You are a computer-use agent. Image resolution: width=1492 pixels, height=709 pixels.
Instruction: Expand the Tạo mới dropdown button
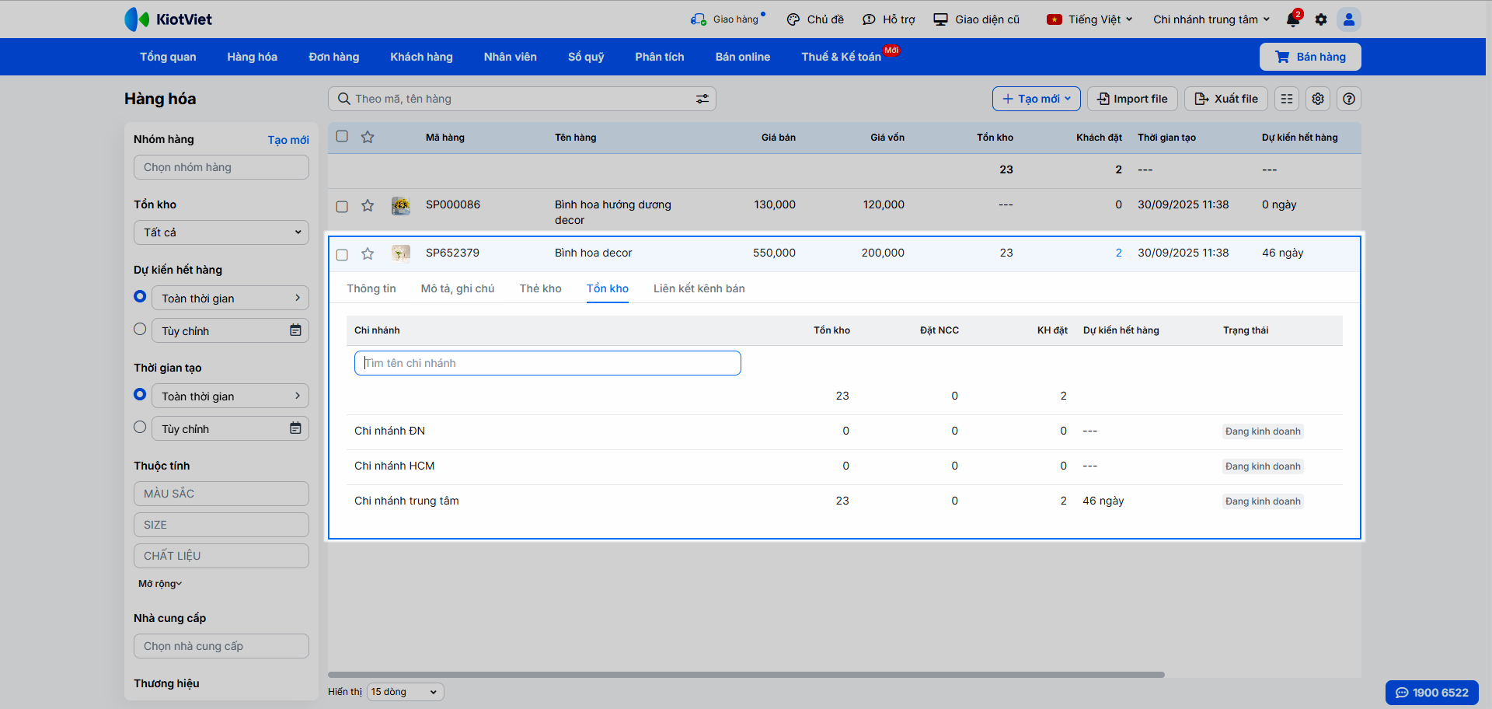[x=1036, y=99]
